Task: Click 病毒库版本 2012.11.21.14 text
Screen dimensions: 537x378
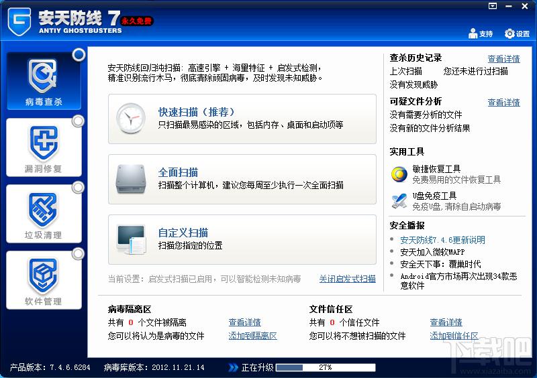Action: [154, 367]
